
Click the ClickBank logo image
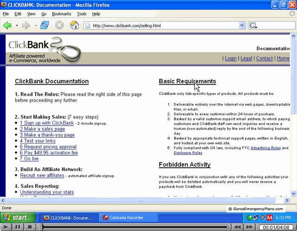click(45, 50)
